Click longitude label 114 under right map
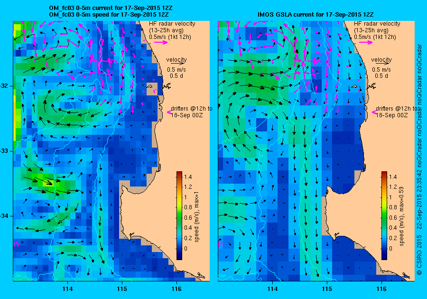Screen dimensions: 427x299 click(272, 289)
